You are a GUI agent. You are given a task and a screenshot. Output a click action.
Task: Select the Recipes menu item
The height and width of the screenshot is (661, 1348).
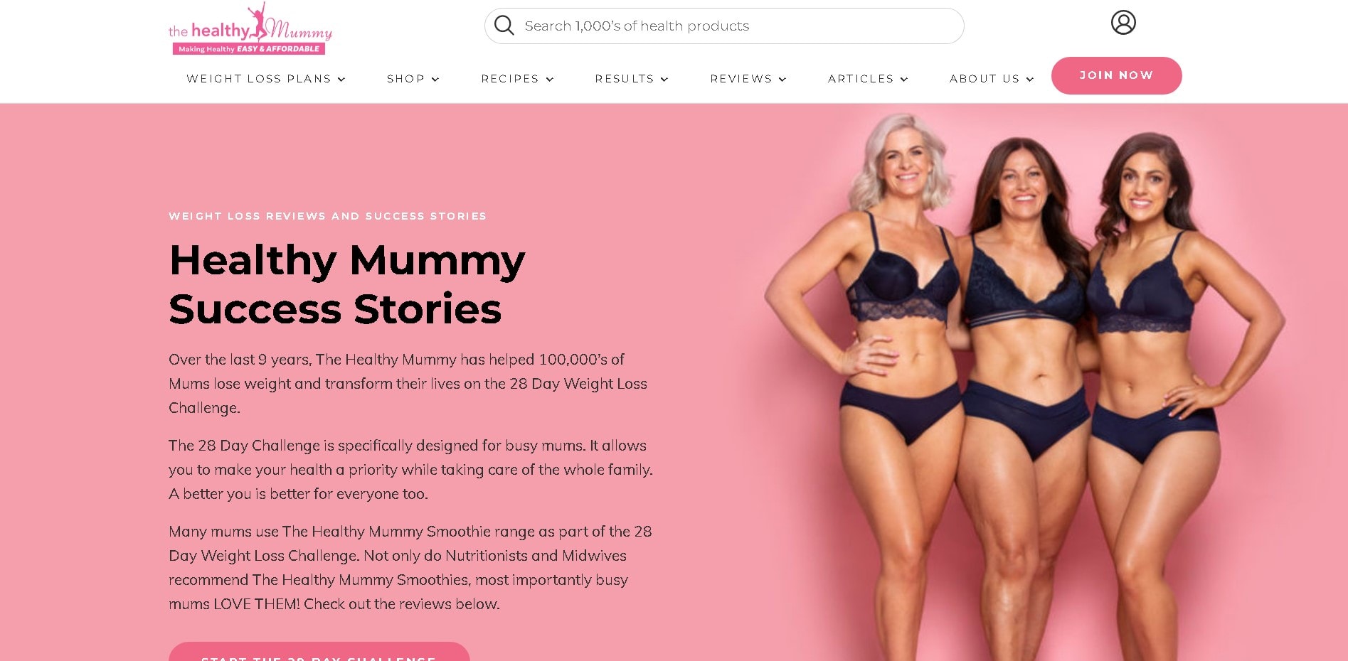click(510, 79)
